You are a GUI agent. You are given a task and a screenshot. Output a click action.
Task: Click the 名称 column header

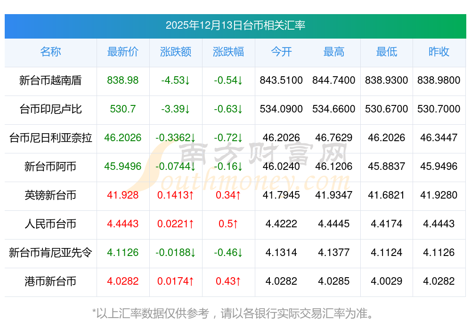click(50, 52)
